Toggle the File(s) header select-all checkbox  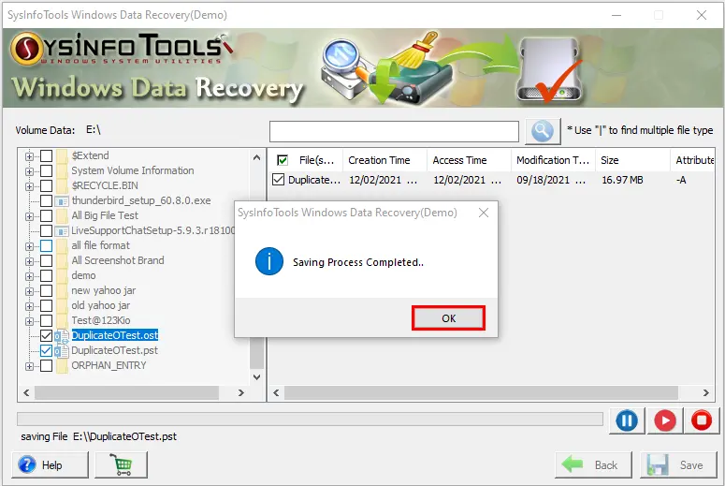[282, 160]
